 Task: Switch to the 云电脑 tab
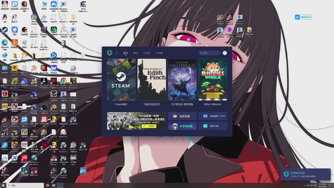(x=159, y=53)
